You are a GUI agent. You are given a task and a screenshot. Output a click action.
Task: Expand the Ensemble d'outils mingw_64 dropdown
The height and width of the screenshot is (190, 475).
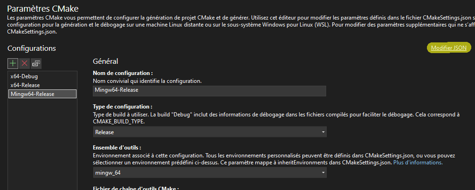point(210,173)
